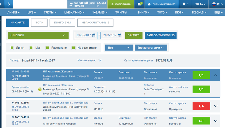
Task: Click the 1302,62 RUB winnings amount
Action: pyautogui.click(x=126, y=78)
